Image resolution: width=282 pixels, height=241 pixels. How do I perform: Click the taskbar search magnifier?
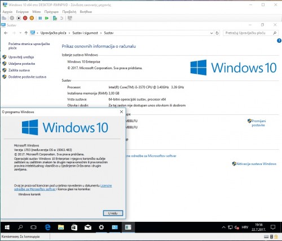(20, 227)
